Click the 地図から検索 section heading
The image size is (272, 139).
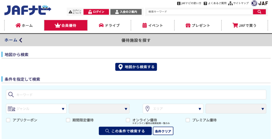[16, 55]
